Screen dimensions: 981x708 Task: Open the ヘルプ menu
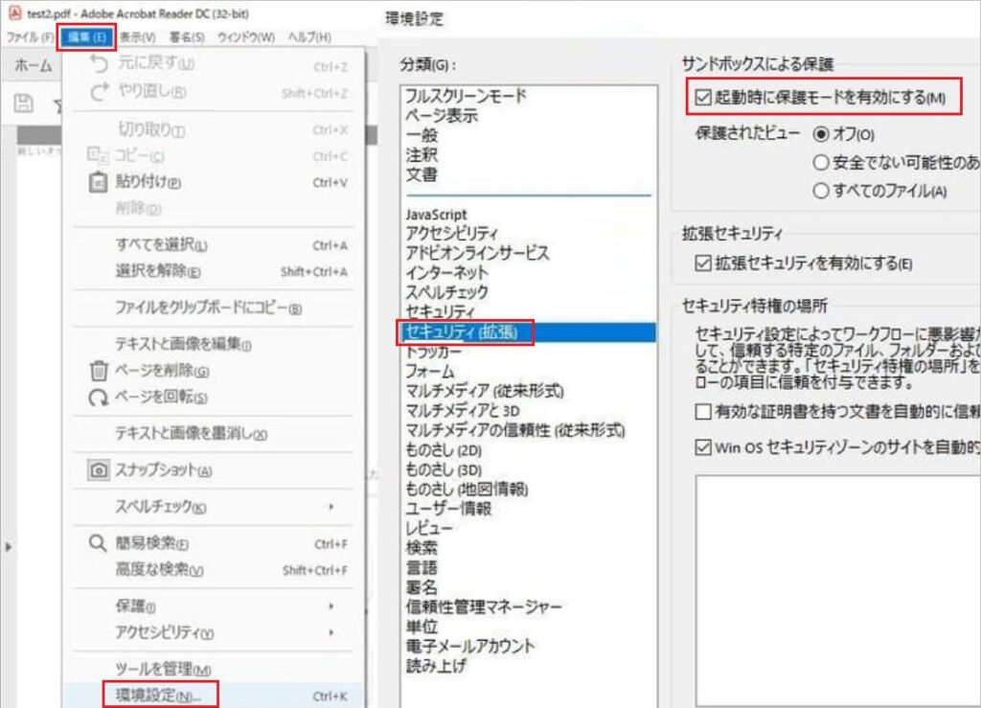pos(309,37)
